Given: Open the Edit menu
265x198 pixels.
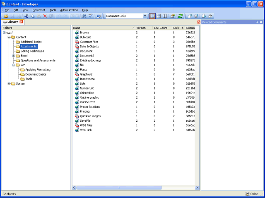Looking at the screenshot, I should pyautogui.click(x=16, y=10).
